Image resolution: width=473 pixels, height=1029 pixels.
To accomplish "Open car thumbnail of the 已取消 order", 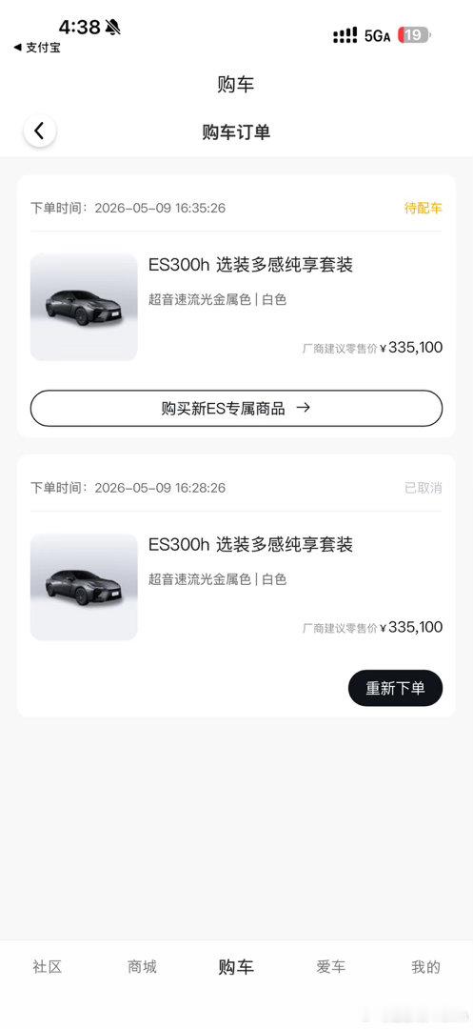I will tap(84, 587).
